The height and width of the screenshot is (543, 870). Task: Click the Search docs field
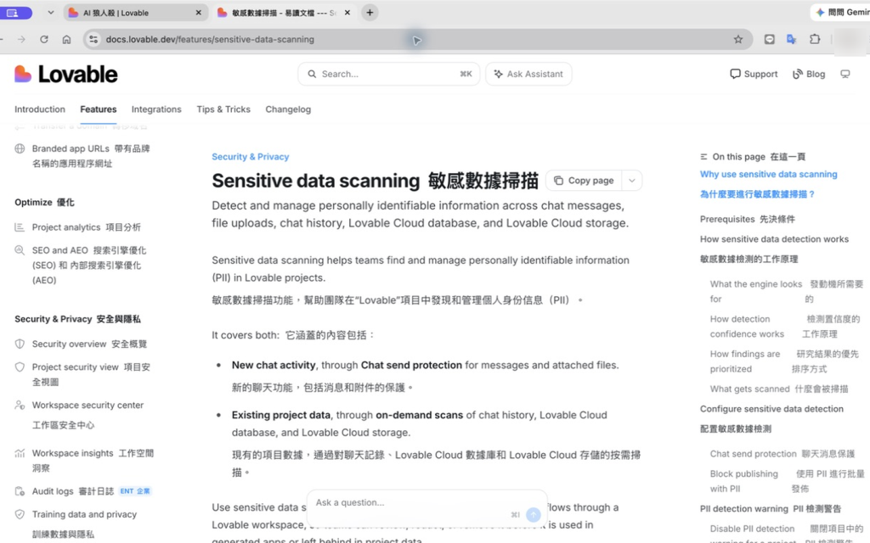[x=389, y=74]
